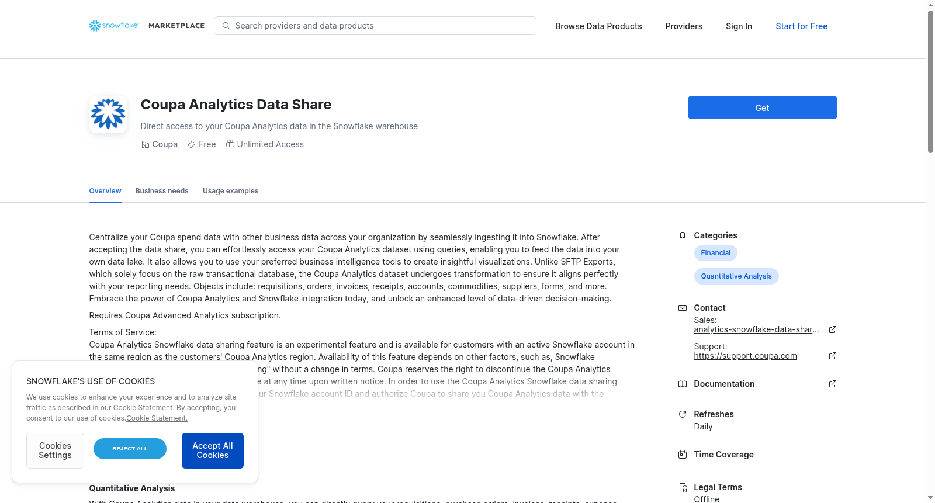Click the gift icon beside Unlimited Access
Viewport: 935px width, 503px height.
point(230,144)
